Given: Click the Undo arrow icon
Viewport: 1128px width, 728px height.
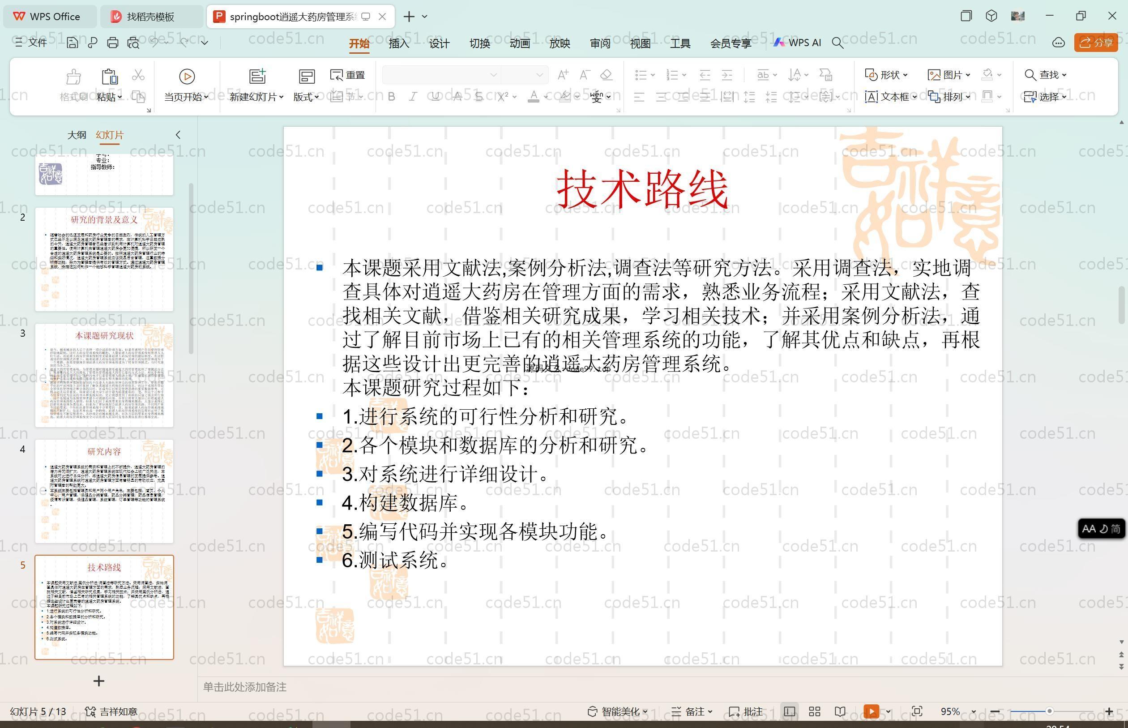Looking at the screenshot, I should tap(154, 43).
